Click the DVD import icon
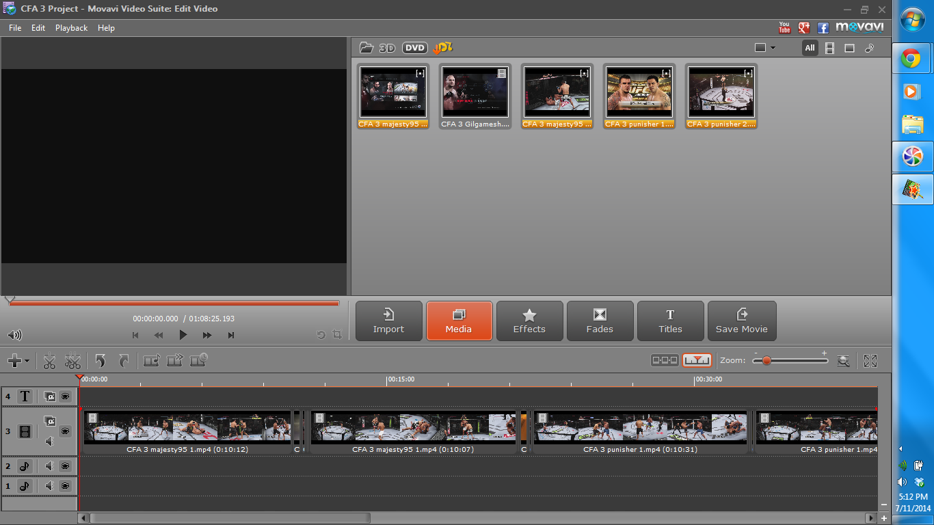The width and height of the screenshot is (934, 525). click(414, 48)
